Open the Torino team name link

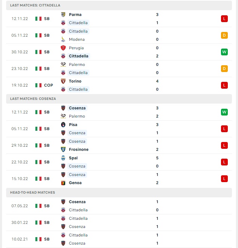(x=75, y=81)
